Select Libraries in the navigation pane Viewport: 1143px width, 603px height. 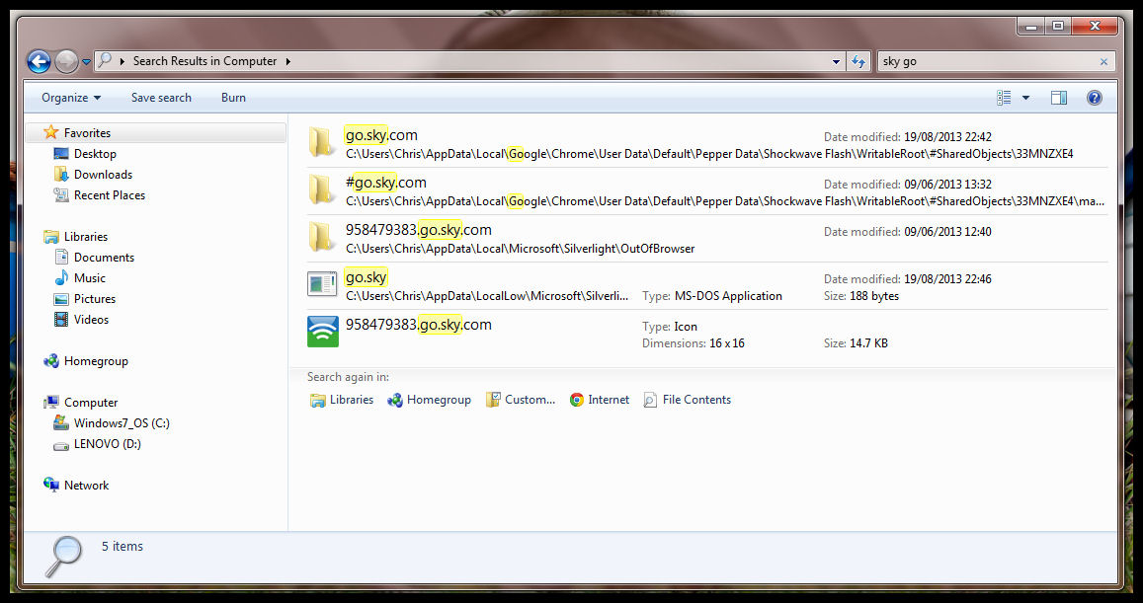[x=85, y=237]
